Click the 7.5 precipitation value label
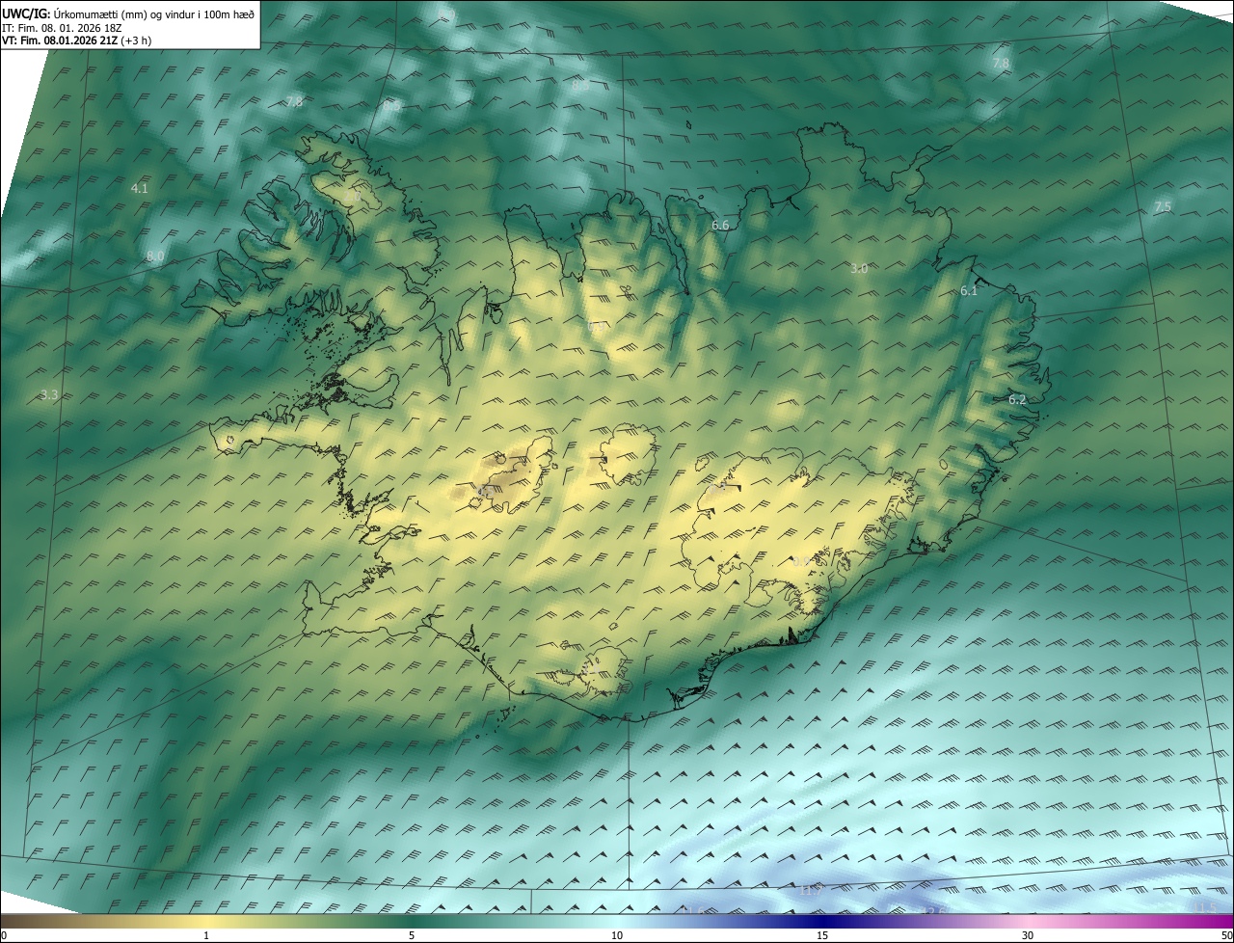Screen dimensions: 1234x943 pyautogui.click(x=1163, y=207)
